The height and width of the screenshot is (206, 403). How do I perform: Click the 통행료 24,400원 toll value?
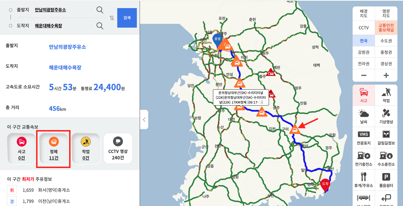pos(109,87)
